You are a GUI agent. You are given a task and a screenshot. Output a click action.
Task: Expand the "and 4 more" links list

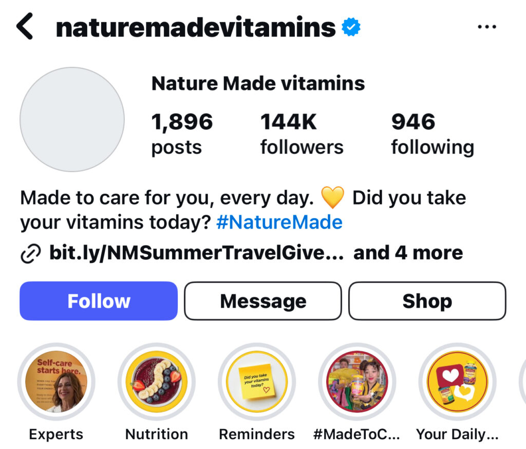pyautogui.click(x=408, y=253)
